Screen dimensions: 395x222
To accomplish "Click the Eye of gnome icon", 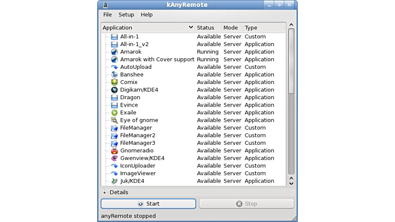I will 115,120.
